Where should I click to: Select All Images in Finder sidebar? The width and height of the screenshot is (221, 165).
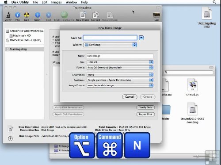pyautogui.click(x=62, y=146)
